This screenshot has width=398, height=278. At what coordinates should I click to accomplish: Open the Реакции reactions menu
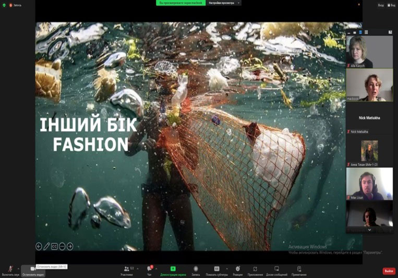(237, 271)
